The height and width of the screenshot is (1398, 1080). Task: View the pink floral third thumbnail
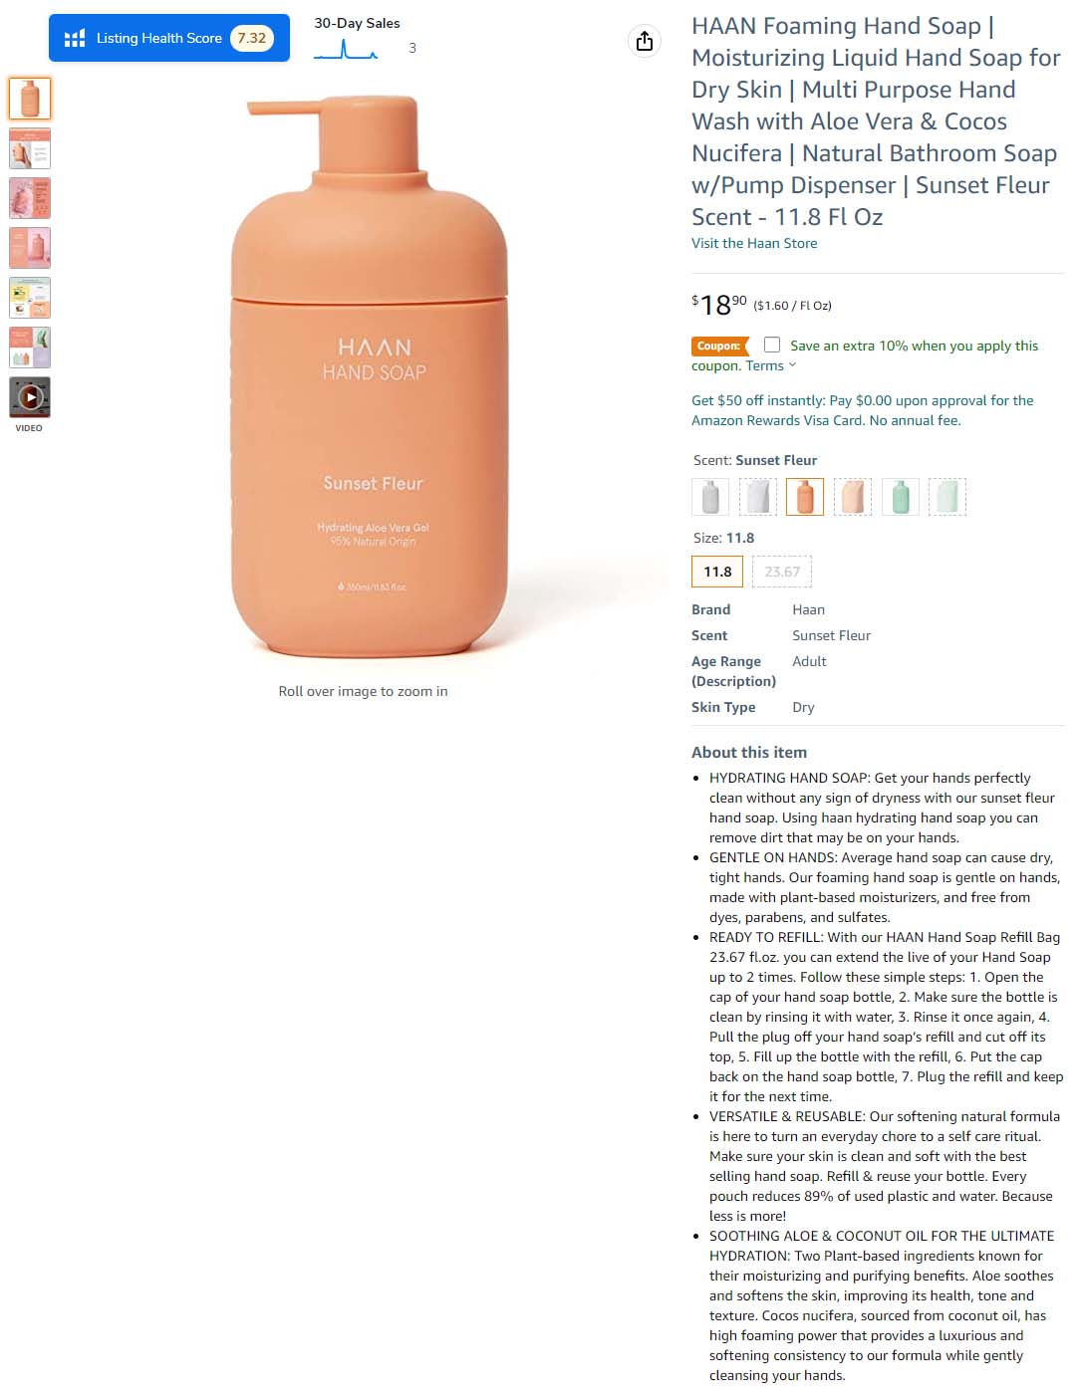pyautogui.click(x=30, y=198)
